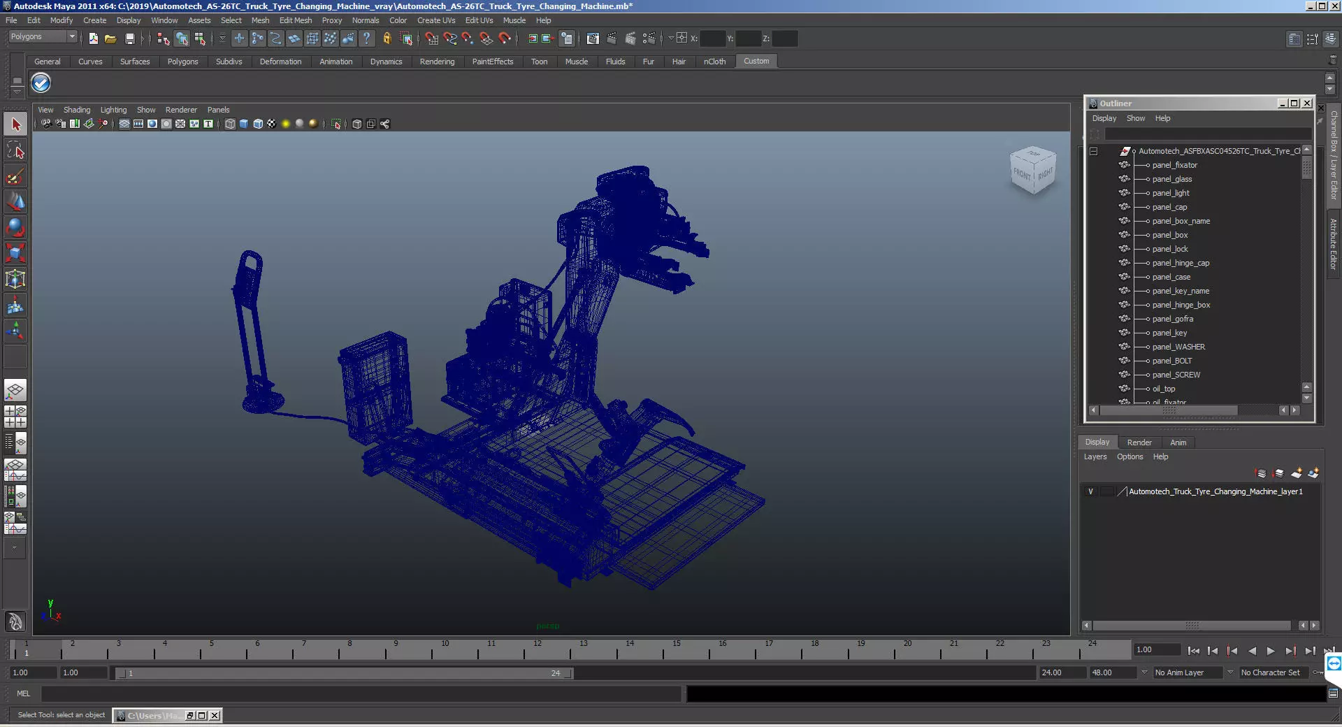Pick the Show Manipulator tool

pyautogui.click(x=15, y=331)
